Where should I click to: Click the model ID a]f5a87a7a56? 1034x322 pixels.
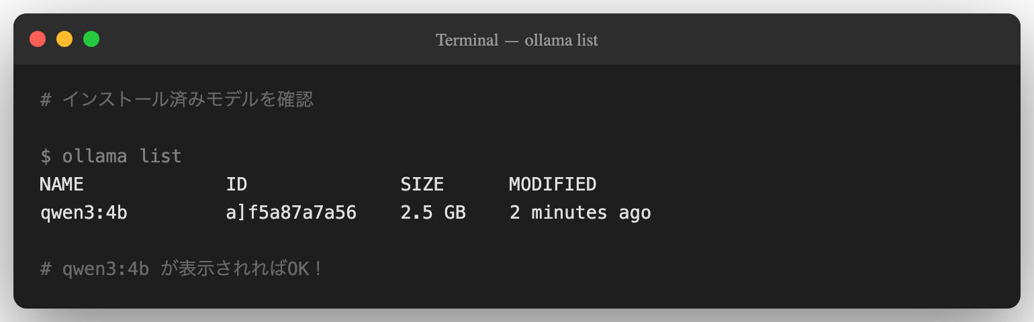tap(291, 213)
